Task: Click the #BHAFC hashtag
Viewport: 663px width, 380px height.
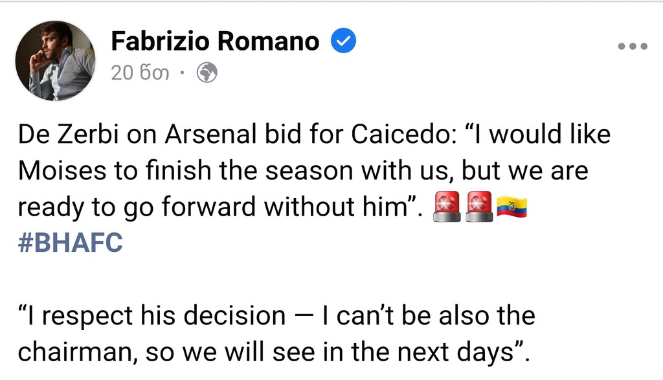Action: 70,245
